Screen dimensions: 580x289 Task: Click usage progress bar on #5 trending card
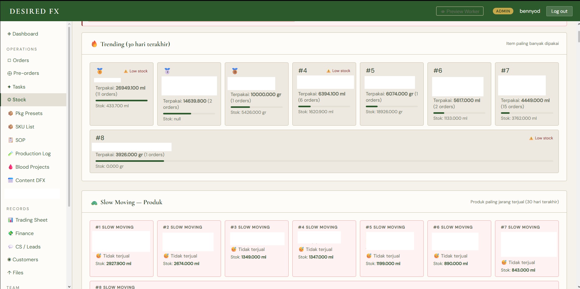tap(392, 106)
